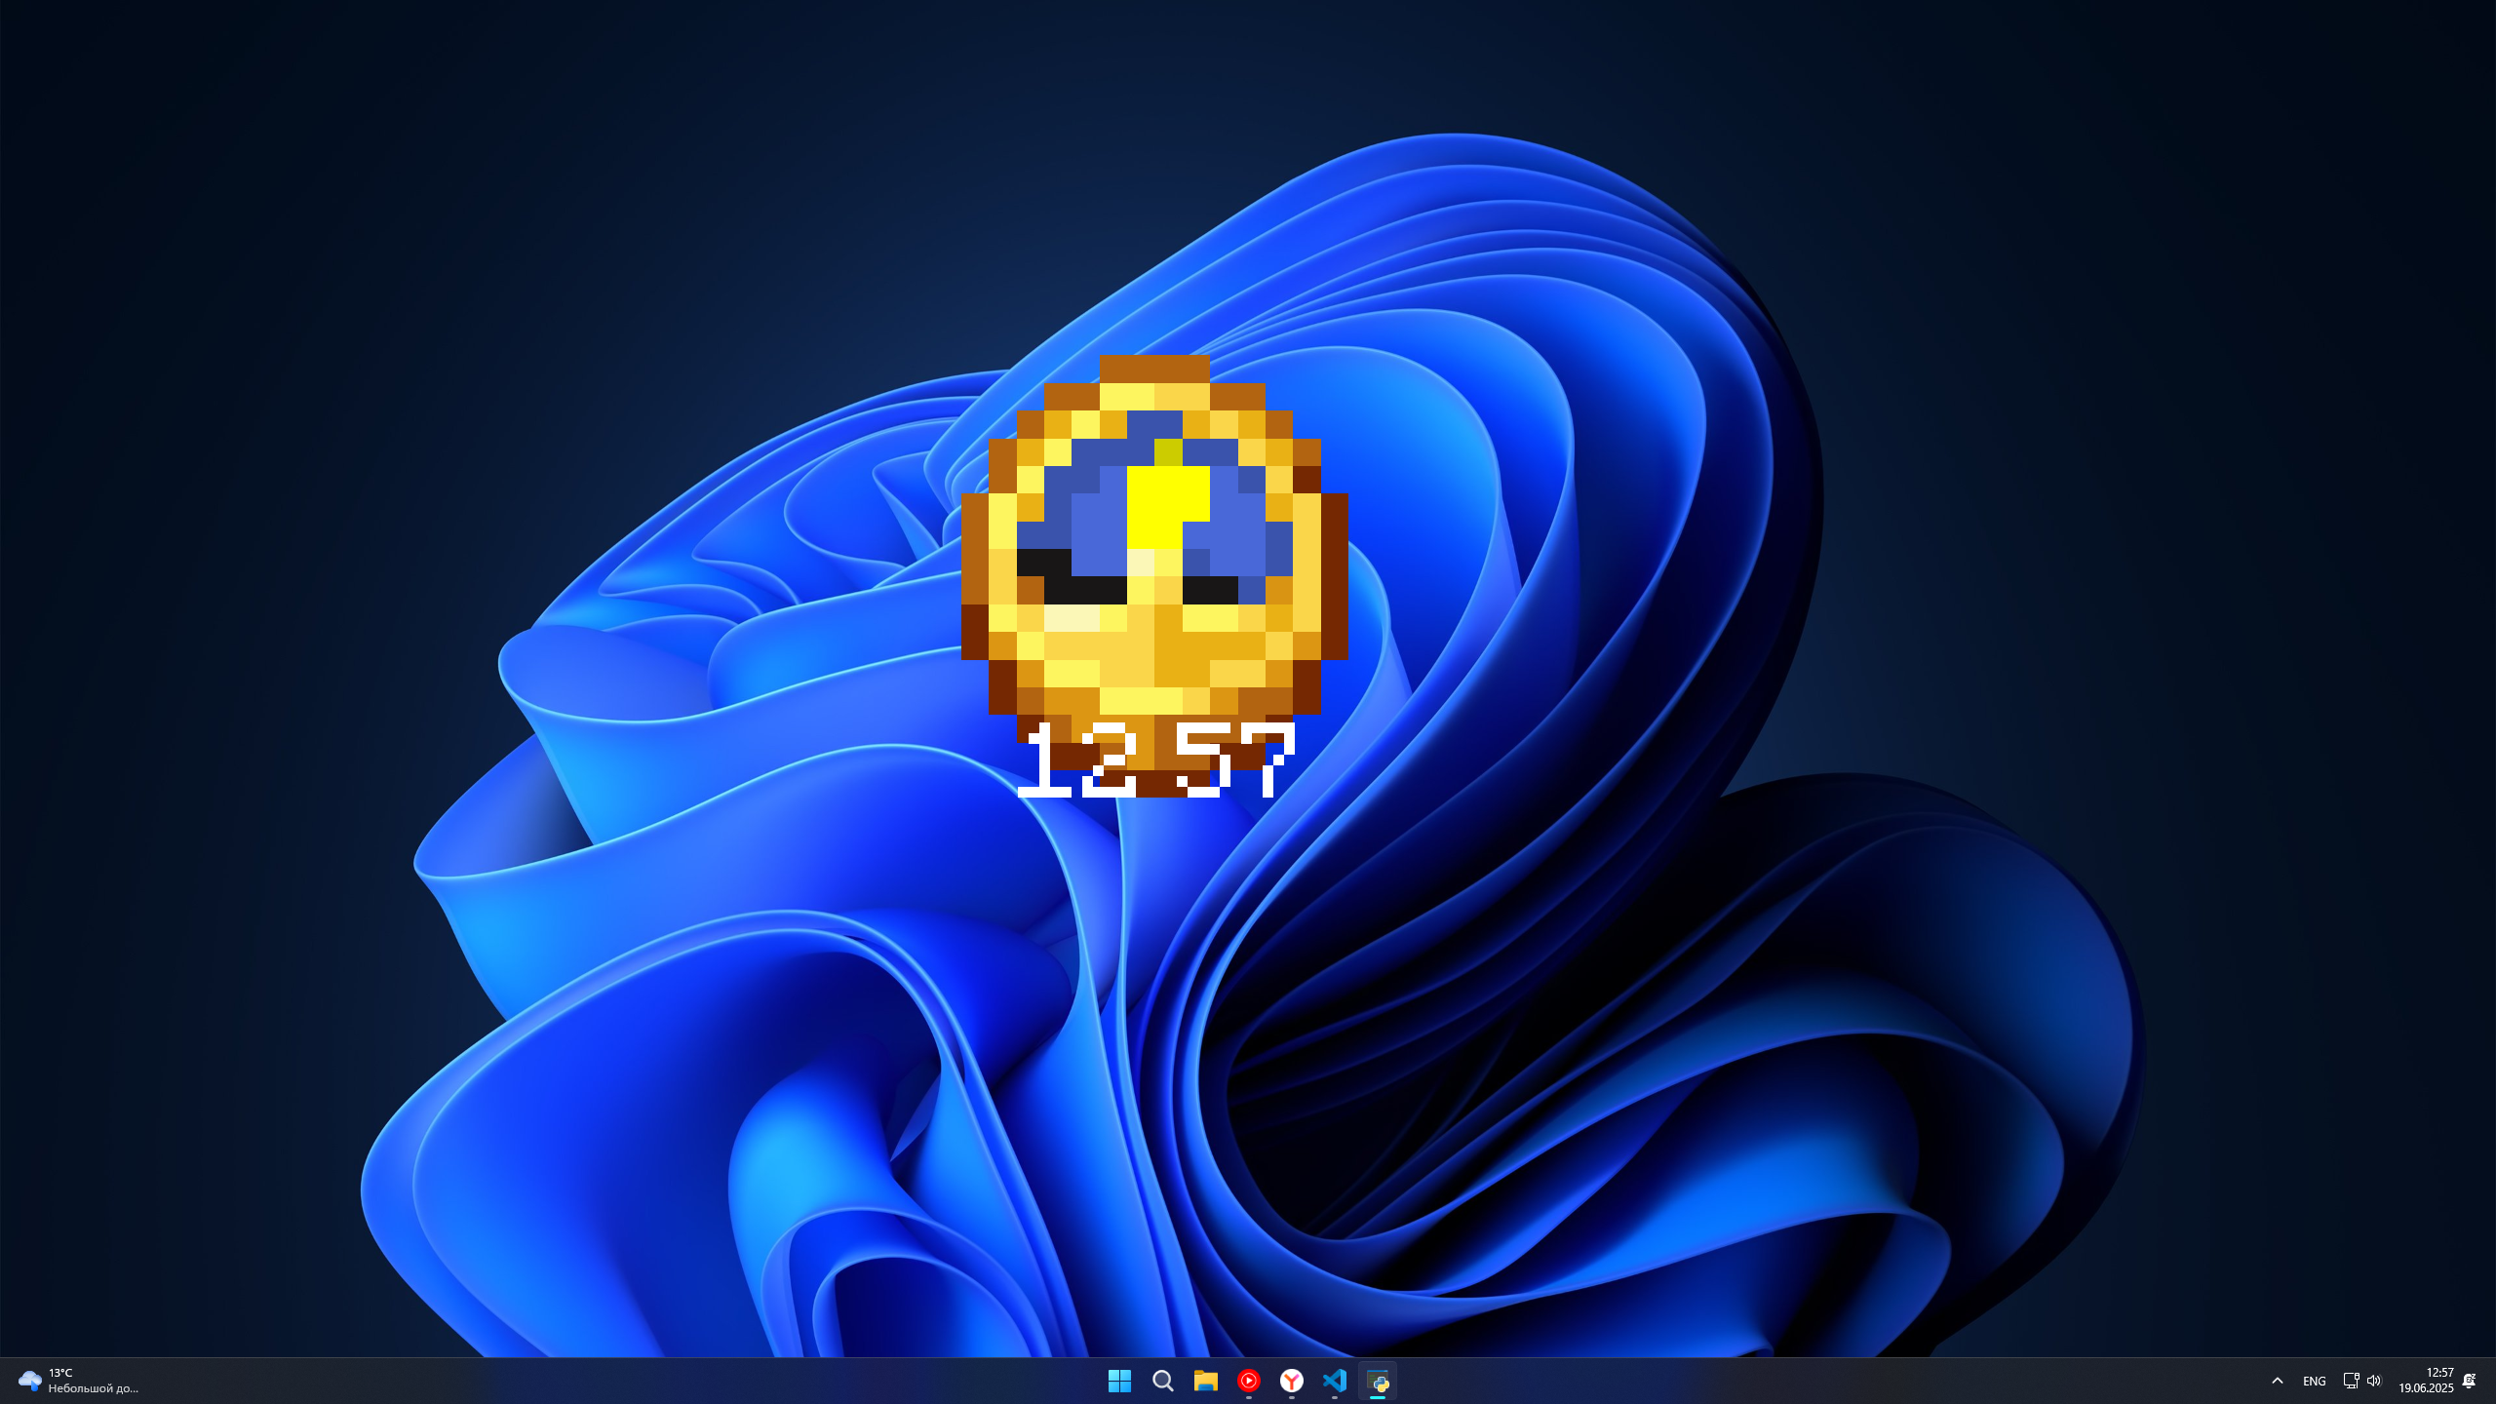The image size is (2496, 1404).
Task: Toggle Do Not Disturb via the notification bell
Action: pyautogui.click(x=2469, y=1381)
